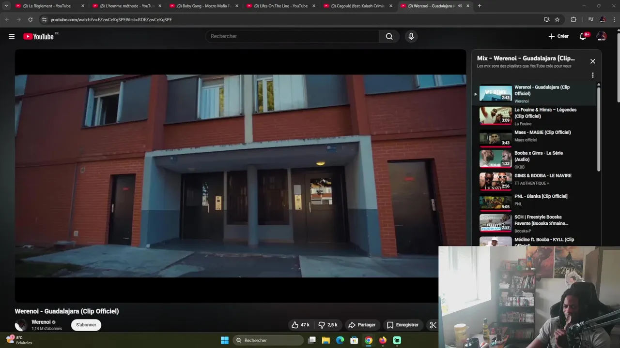Reload the page
The image size is (620, 348).
pyautogui.click(x=31, y=19)
